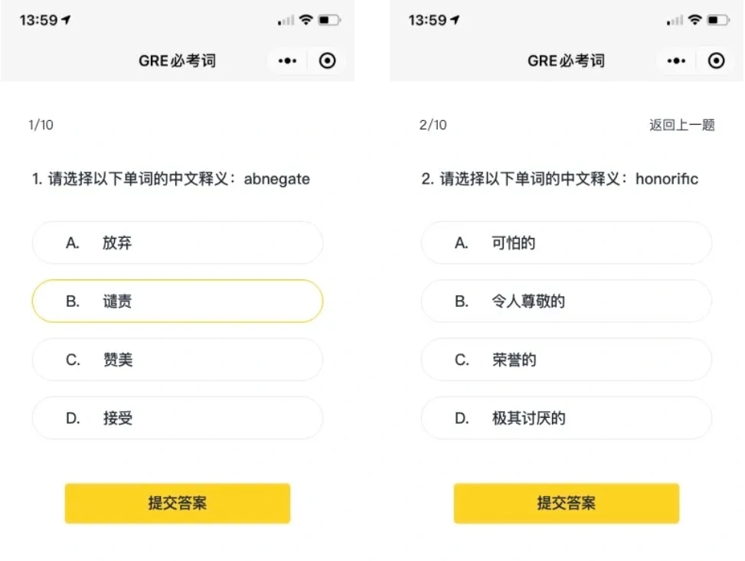Choose option C 赞美 for abnegate
745x561 pixels.
(178, 360)
